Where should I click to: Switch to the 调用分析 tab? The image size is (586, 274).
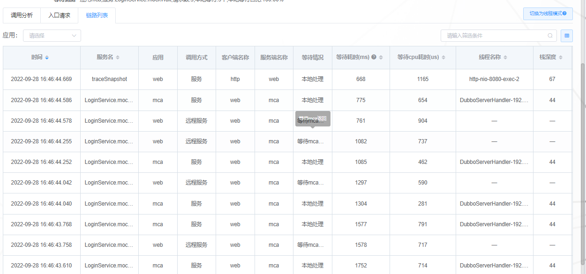tap(22, 15)
